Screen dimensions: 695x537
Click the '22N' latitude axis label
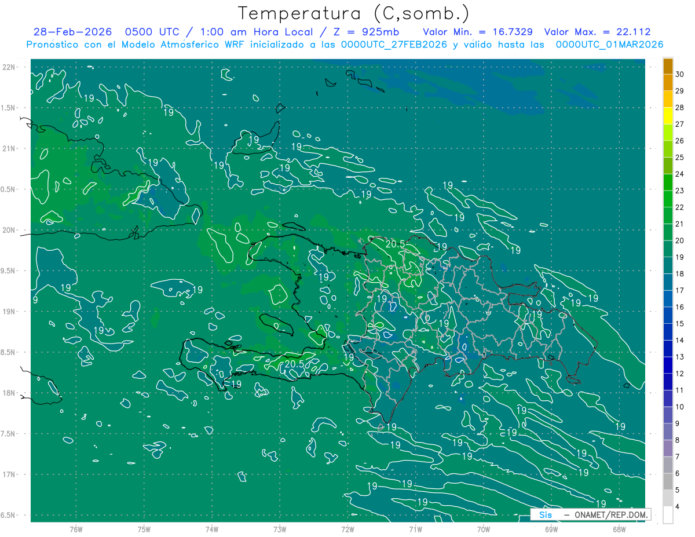pos(10,67)
